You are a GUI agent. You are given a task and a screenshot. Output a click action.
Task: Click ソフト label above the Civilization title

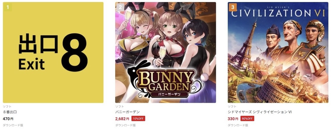(232, 107)
